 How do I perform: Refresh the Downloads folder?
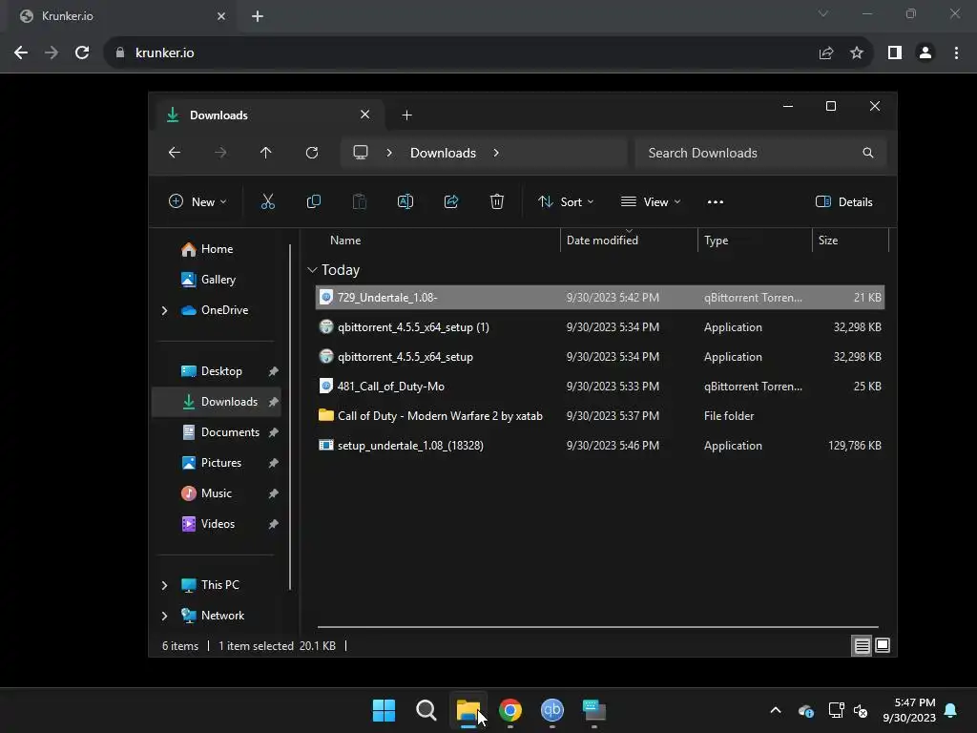[x=312, y=153]
